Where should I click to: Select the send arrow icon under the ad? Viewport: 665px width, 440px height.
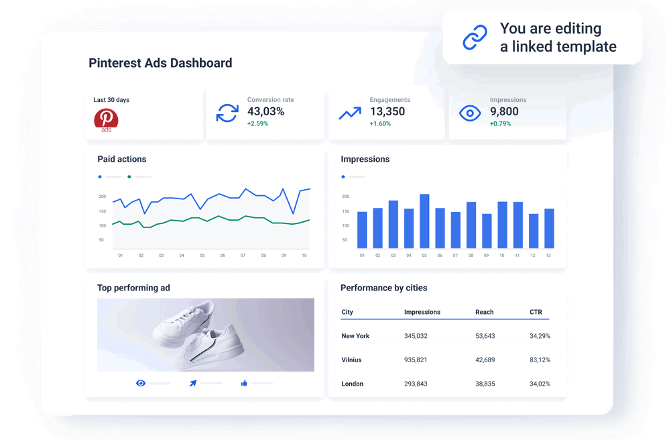pyautogui.click(x=192, y=383)
